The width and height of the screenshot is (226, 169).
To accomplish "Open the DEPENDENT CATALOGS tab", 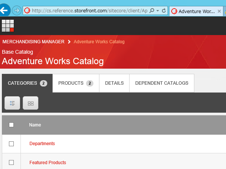I will pyautogui.click(x=162, y=83).
